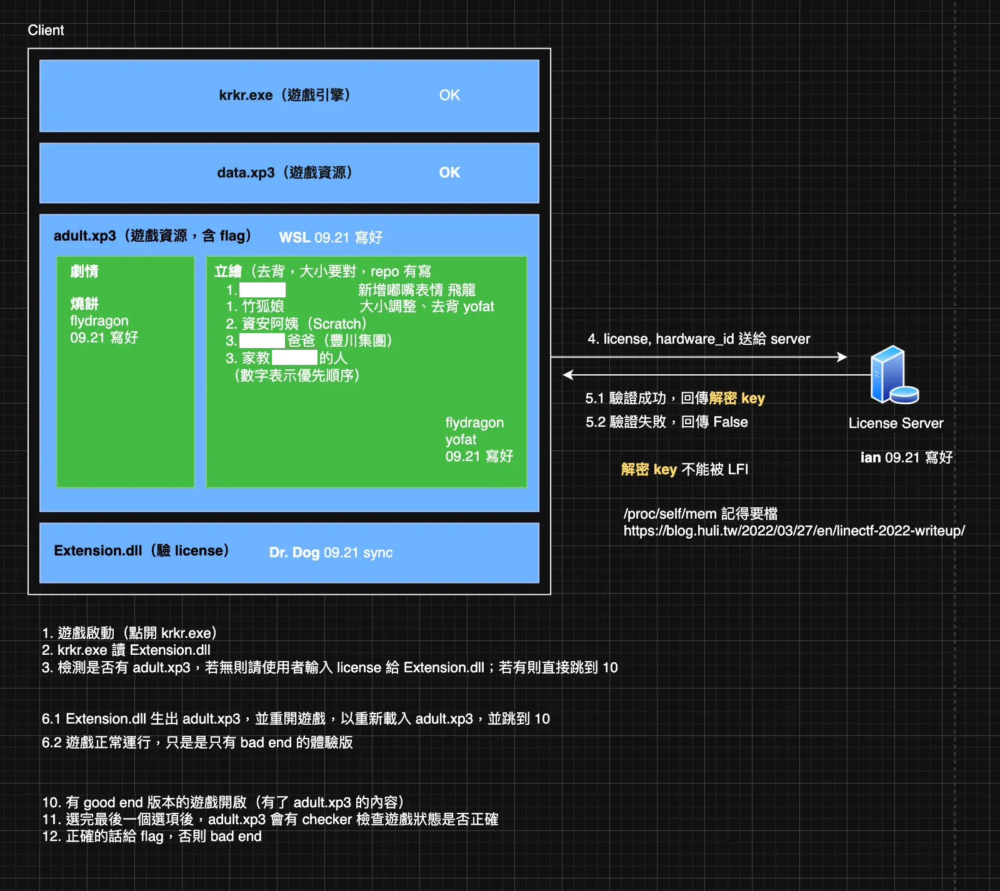Select the '4. license, hardware_id' arrow label
Image resolution: width=1000 pixels, height=891 pixels.
pos(699,339)
